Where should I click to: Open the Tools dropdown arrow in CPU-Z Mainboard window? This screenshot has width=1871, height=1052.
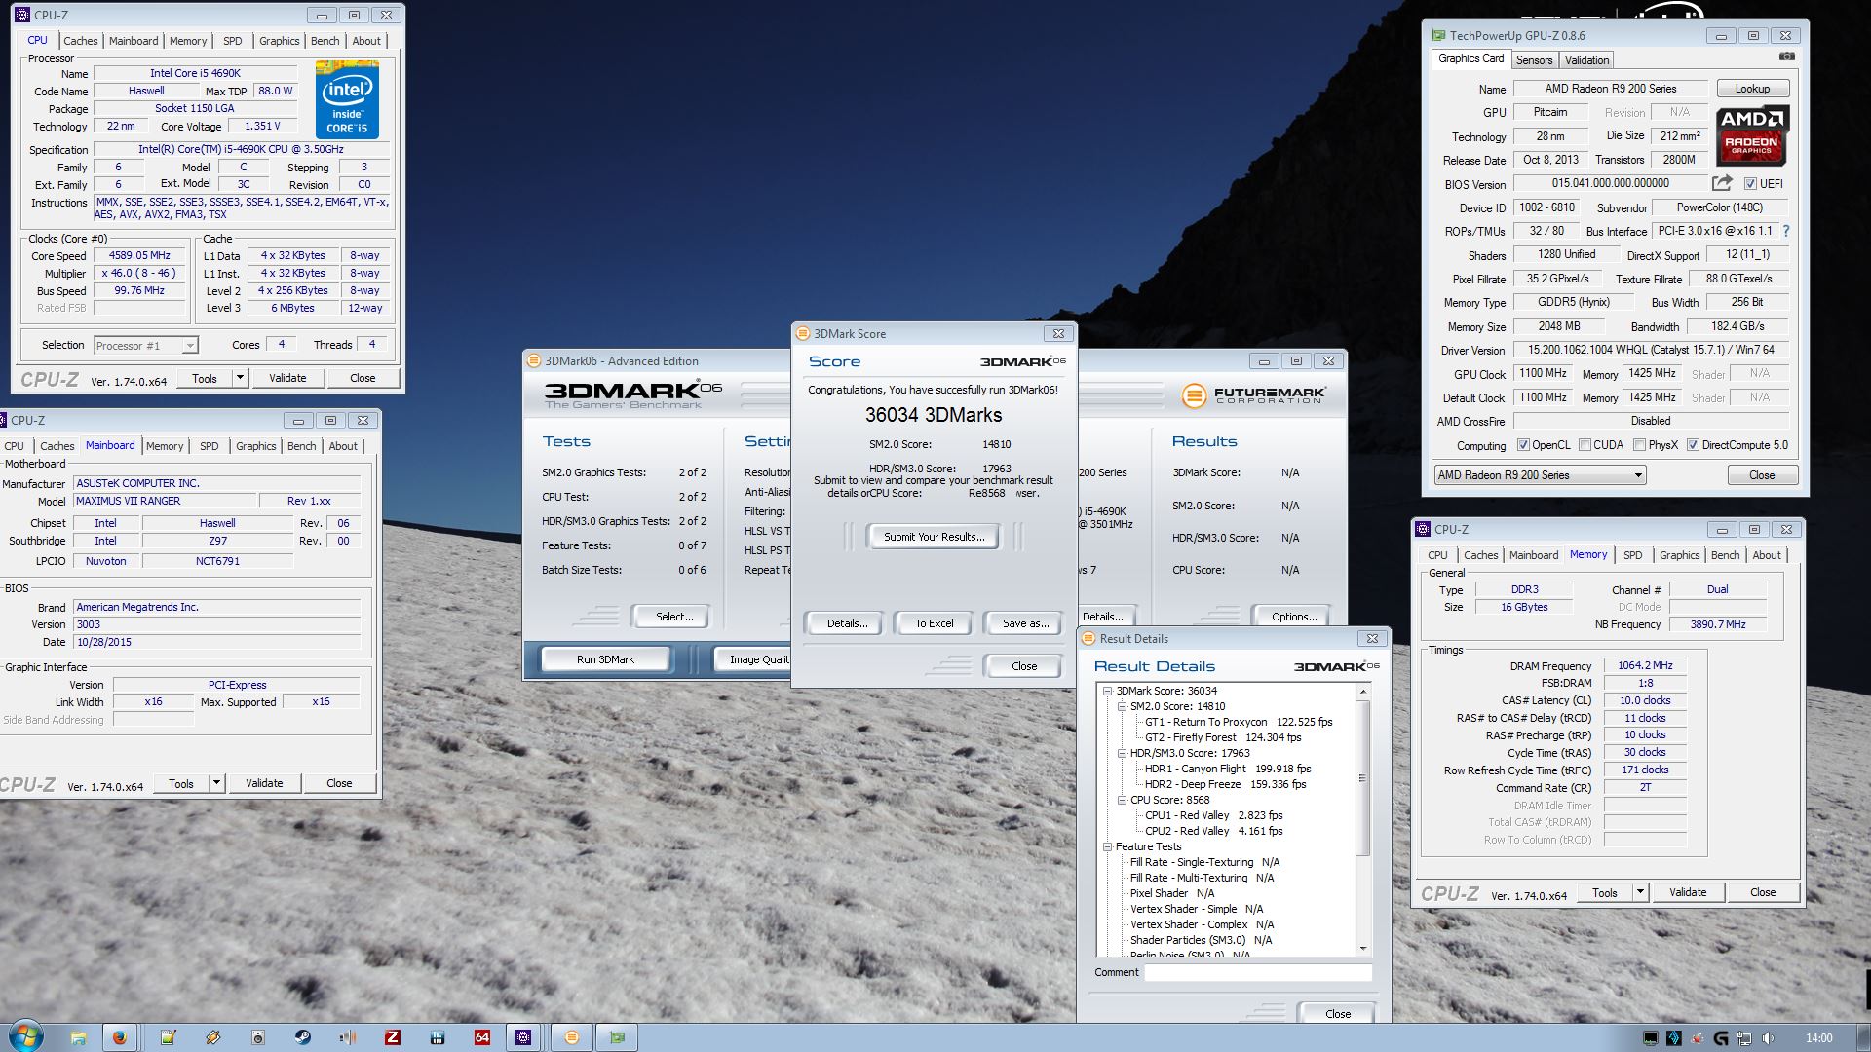coord(216,783)
